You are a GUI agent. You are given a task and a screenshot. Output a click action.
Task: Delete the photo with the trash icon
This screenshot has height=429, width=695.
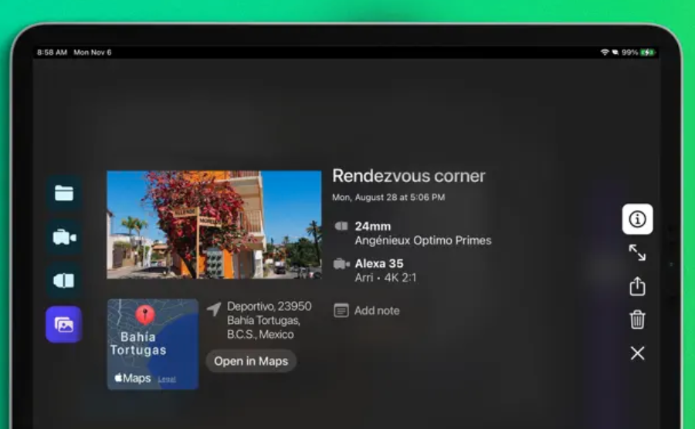click(x=637, y=319)
